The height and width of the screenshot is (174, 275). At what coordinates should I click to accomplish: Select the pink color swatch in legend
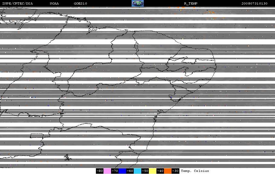coord(107,171)
